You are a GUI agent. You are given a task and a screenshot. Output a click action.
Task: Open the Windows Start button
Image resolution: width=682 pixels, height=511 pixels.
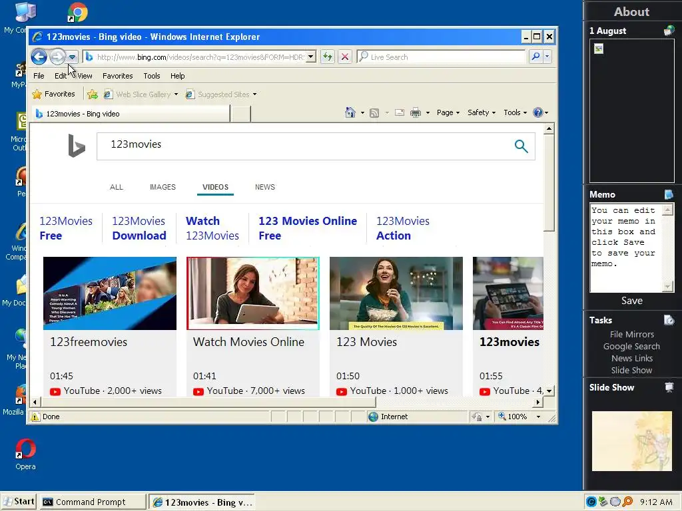coord(19,502)
